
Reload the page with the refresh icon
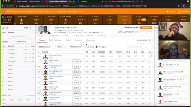click(11, 6)
